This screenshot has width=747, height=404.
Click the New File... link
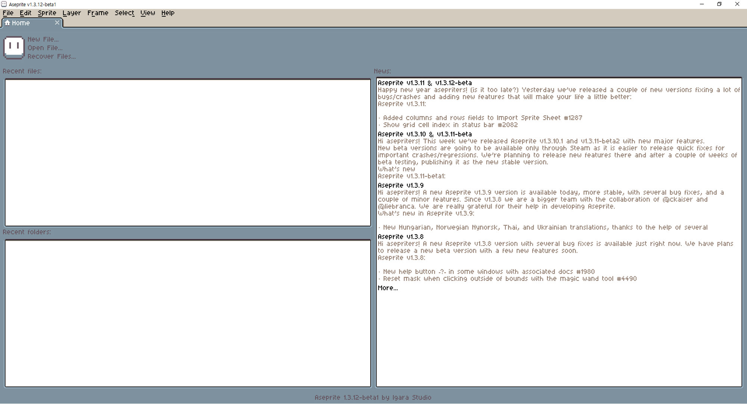coord(43,39)
